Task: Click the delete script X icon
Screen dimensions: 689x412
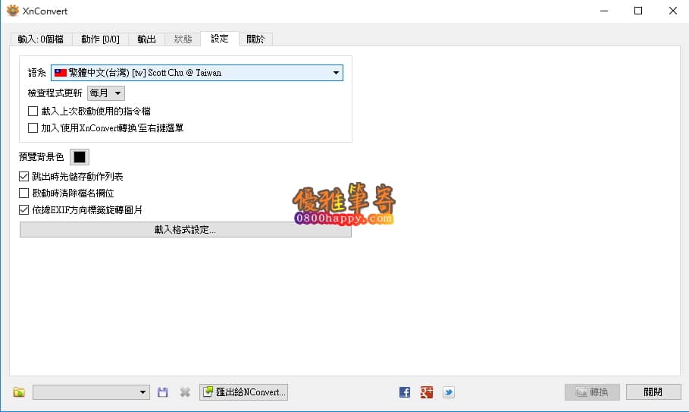Action: pos(185,392)
